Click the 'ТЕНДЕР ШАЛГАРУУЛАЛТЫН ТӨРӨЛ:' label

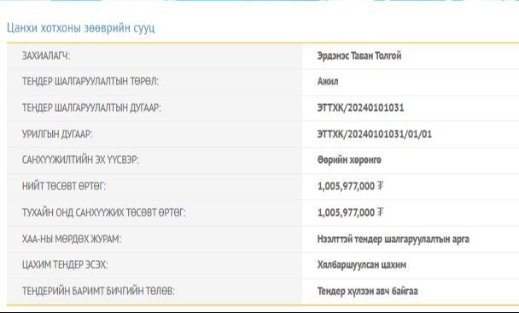click(x=90, y=81)
